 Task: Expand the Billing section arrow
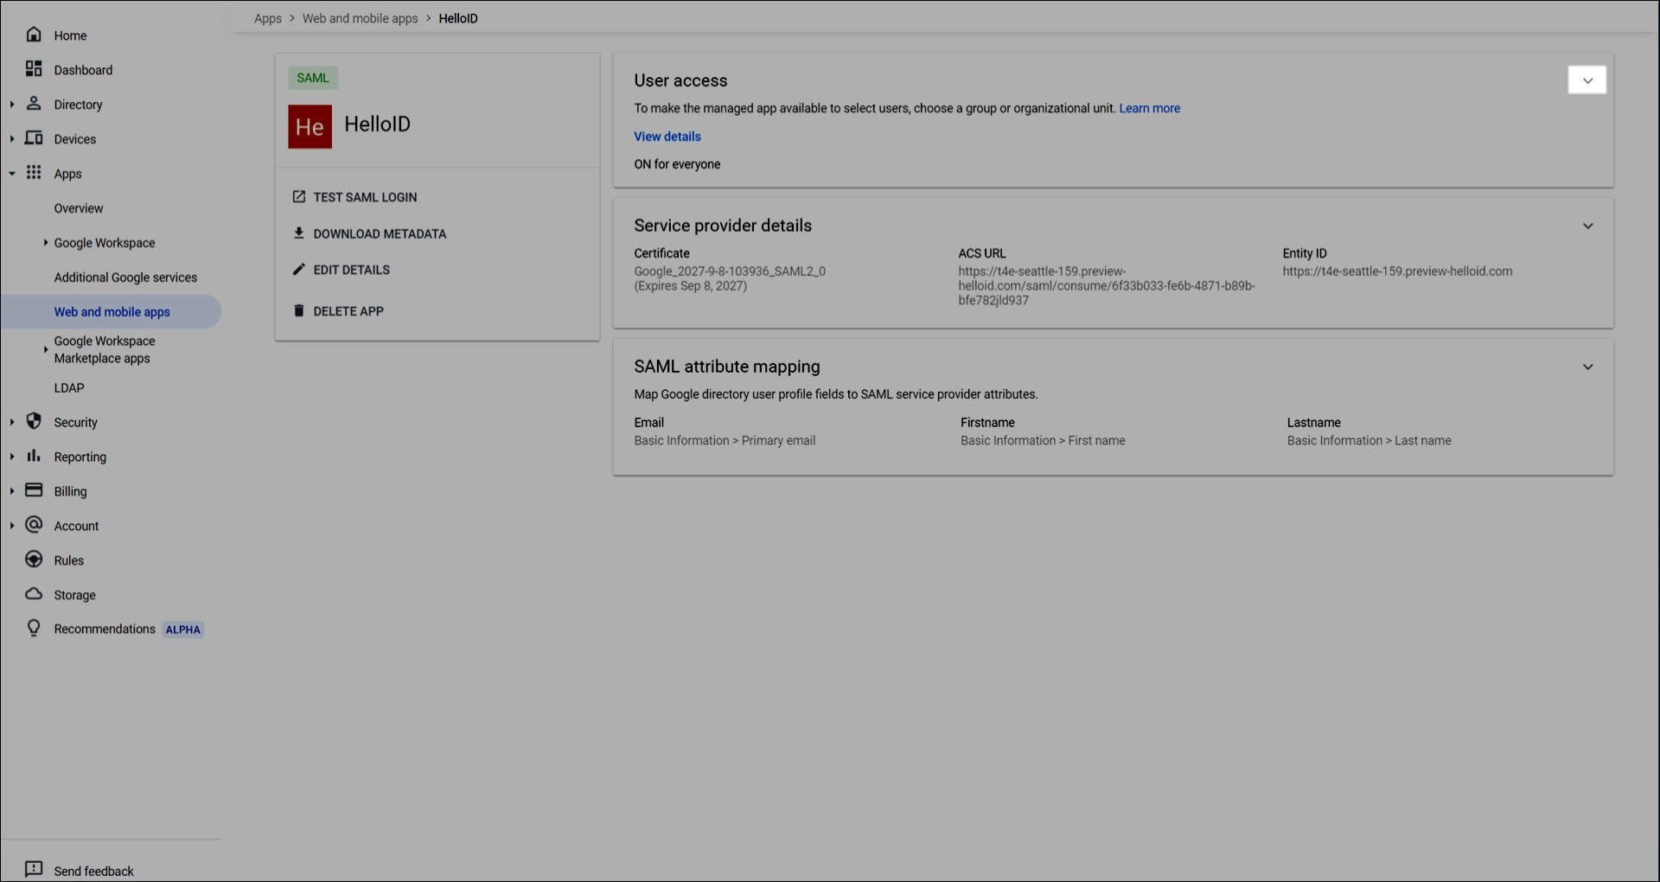coord(12,491)
